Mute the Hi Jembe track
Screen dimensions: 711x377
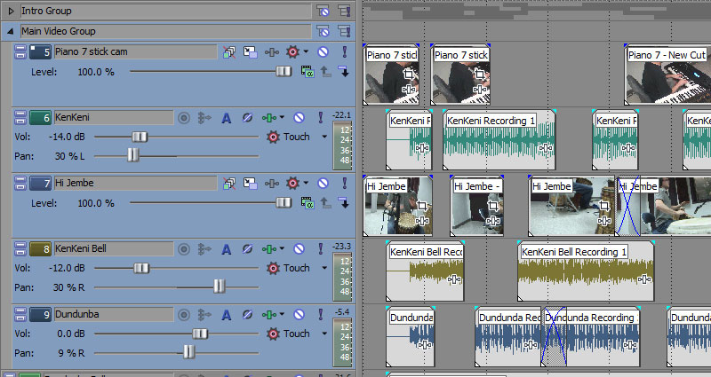coord(323,184)
